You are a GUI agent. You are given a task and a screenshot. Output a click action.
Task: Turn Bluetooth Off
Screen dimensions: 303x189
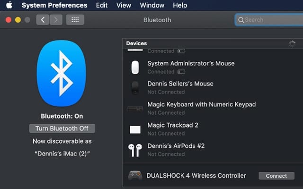(x=62, y=129)
